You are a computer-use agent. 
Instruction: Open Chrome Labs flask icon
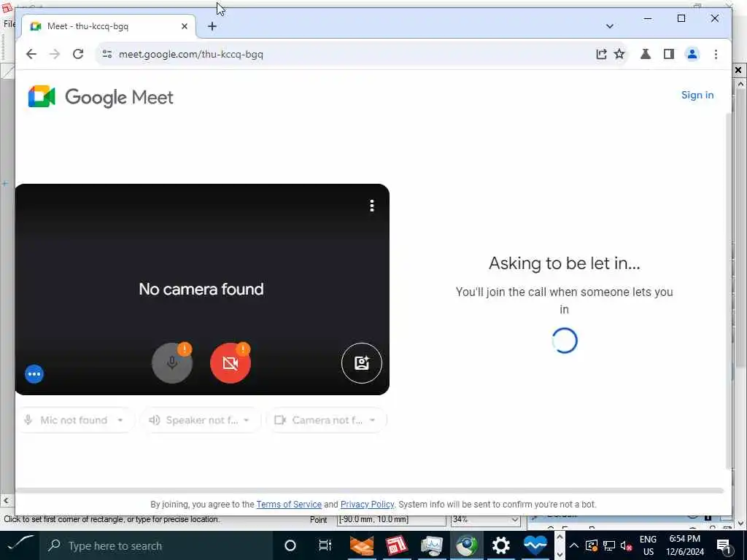[x=646, y=54]
